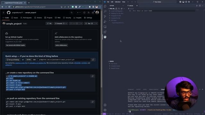205x115 pixels.
Task: Expand Created By Me pull requests item
Action: coord(110,18)
